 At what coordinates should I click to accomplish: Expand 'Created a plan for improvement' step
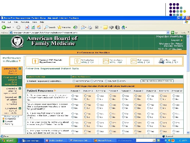coord(20,88)
